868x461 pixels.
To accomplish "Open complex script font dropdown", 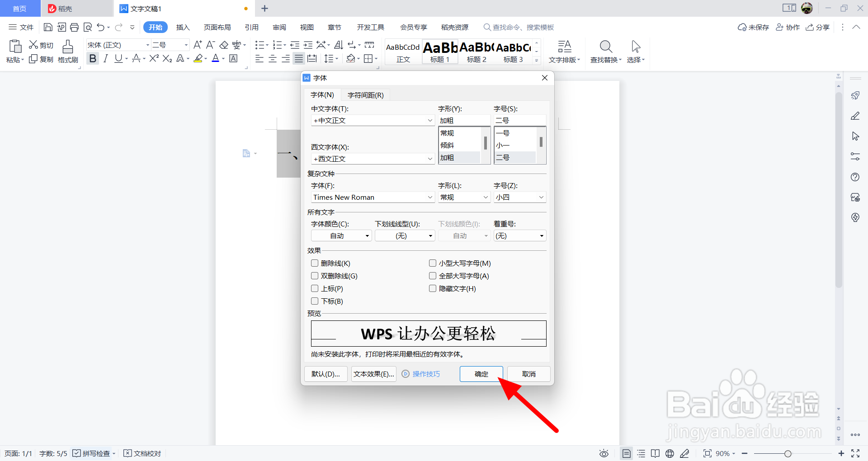I will [x=430, y=198].
